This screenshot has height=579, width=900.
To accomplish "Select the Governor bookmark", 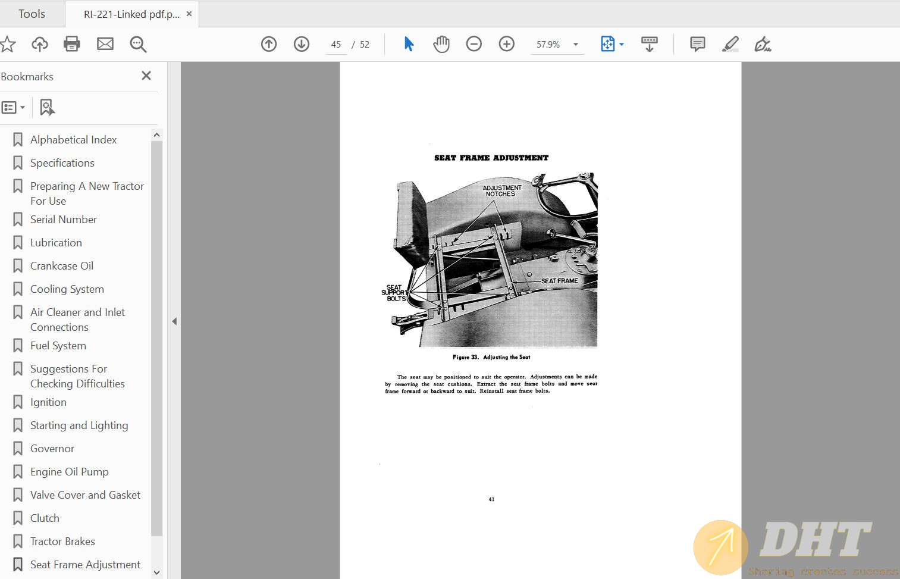I will point(52,449).
